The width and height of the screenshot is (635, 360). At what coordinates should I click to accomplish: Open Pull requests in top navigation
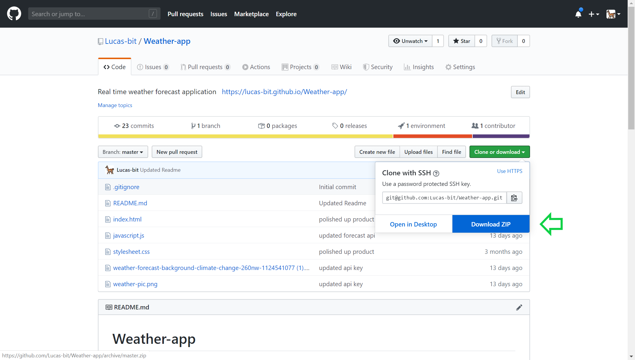(x=186, y=14)
